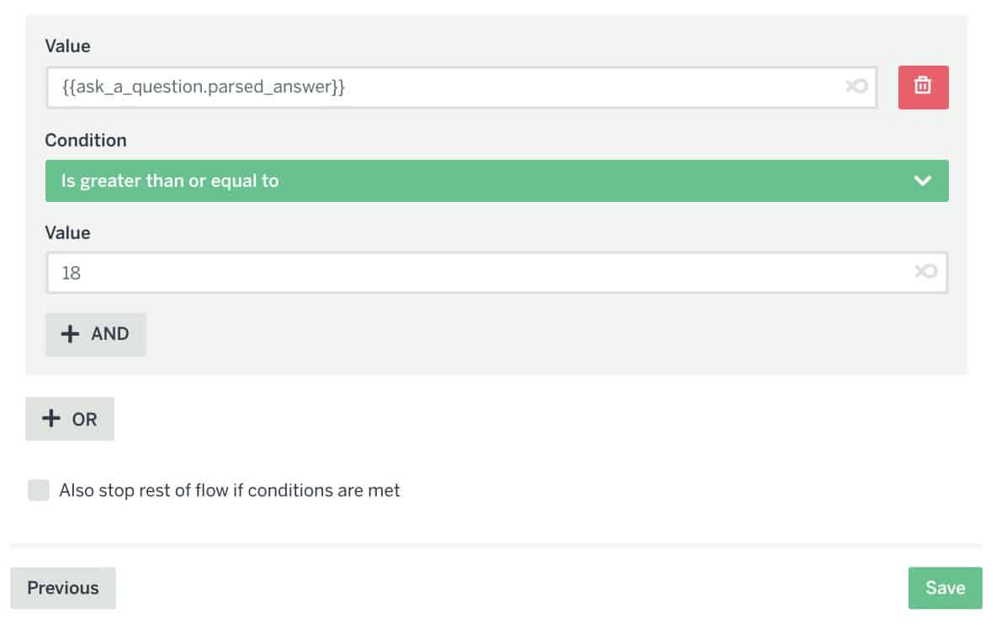
Task: Click the 'Condition' label above the dropdown
Action: point(86,141)
